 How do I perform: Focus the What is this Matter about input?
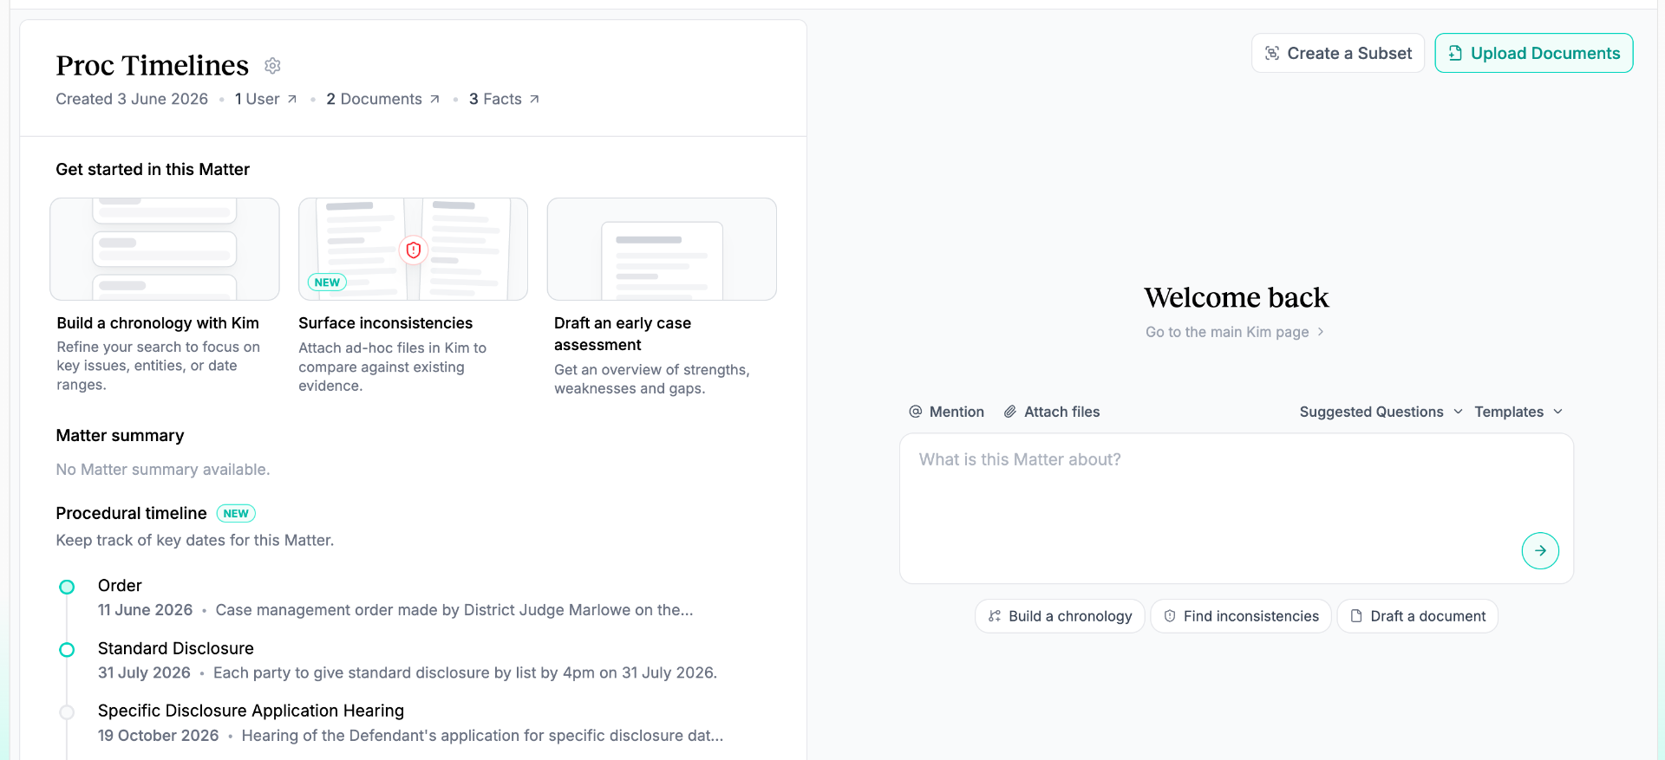1237,509
